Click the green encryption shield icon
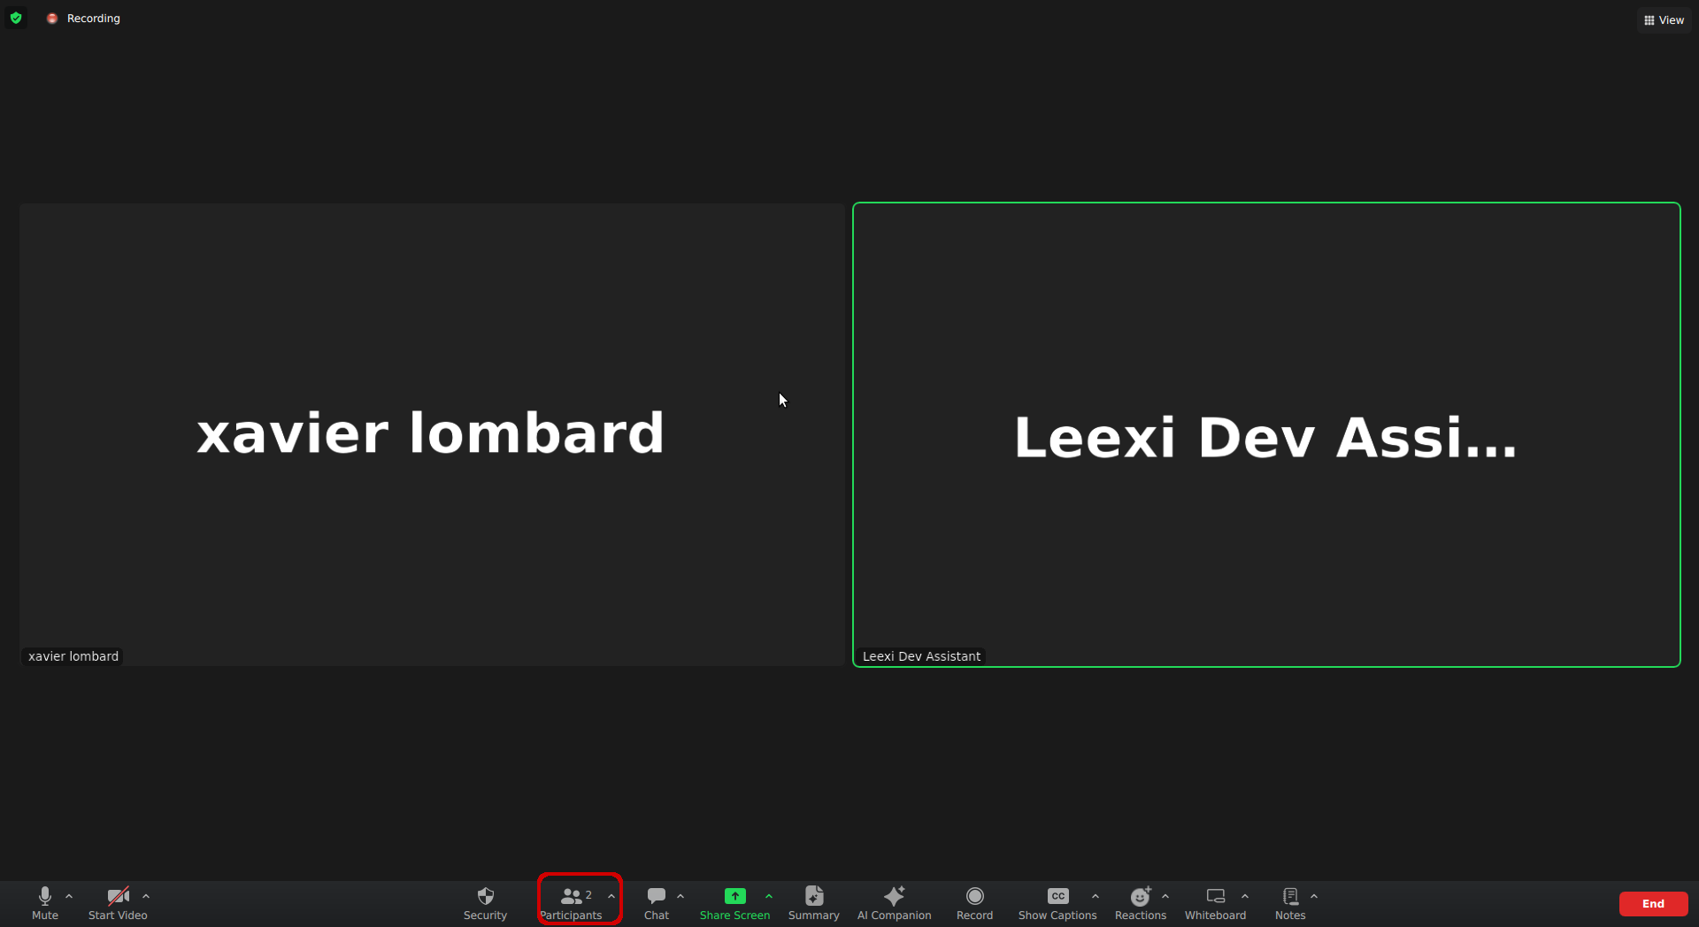Image resolution: width=1699 pixels, height=927 pixels. click(16, 18)
